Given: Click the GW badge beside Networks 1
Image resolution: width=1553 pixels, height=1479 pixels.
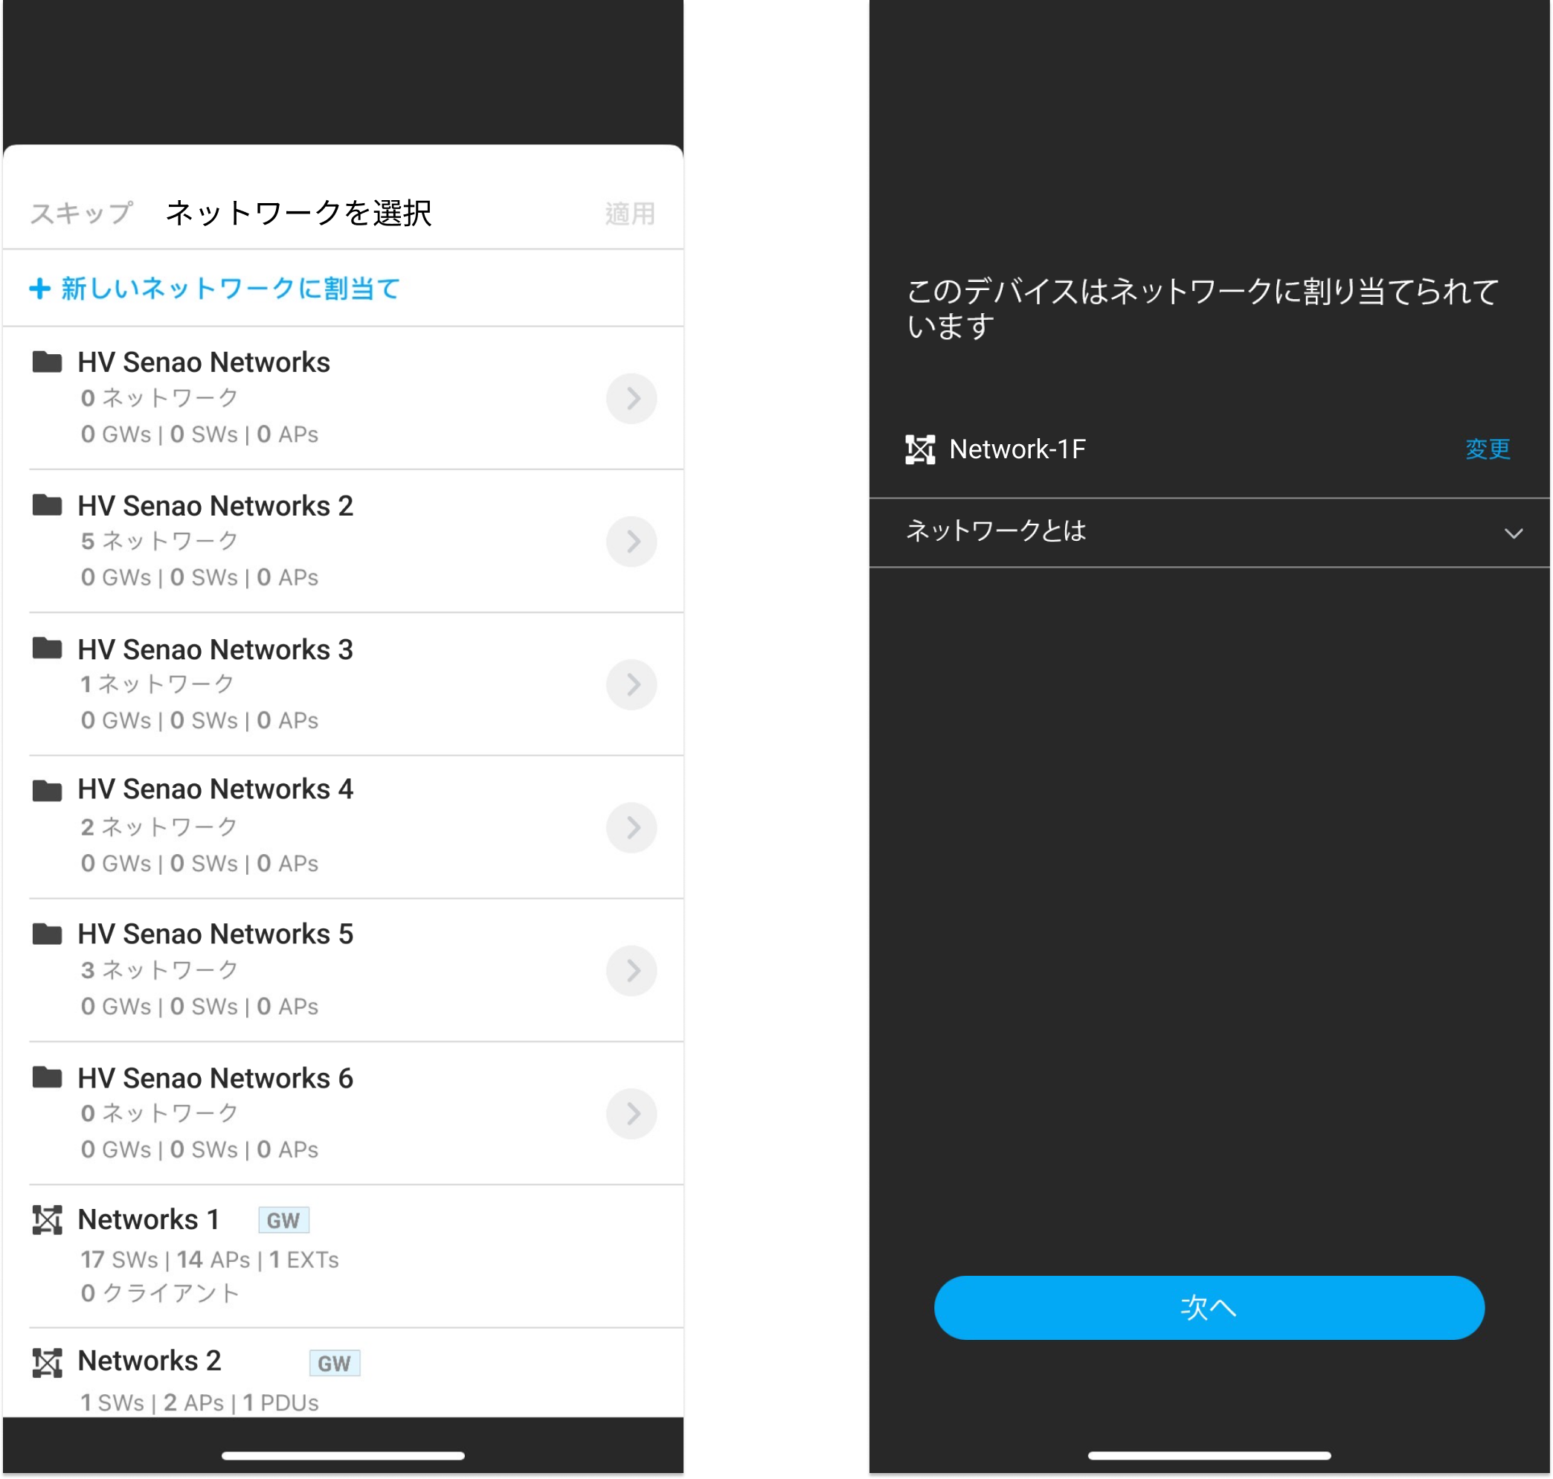Looking at the screenshot, I should (x=283, y=1220).
